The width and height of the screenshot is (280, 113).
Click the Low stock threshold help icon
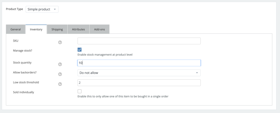(60, 84)
